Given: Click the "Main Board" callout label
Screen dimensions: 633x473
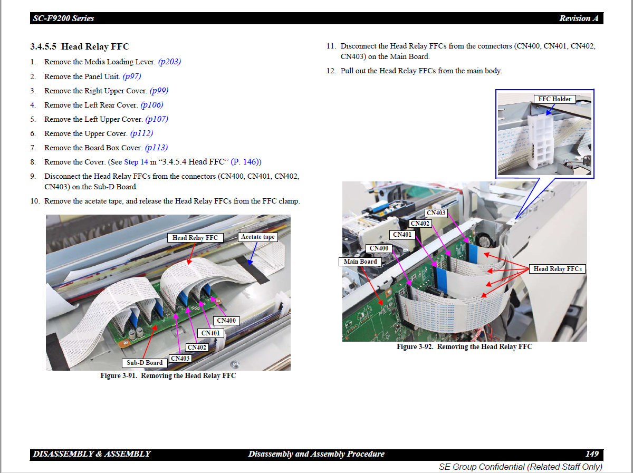Looking at the screenshot, I should tap(360, 262).
